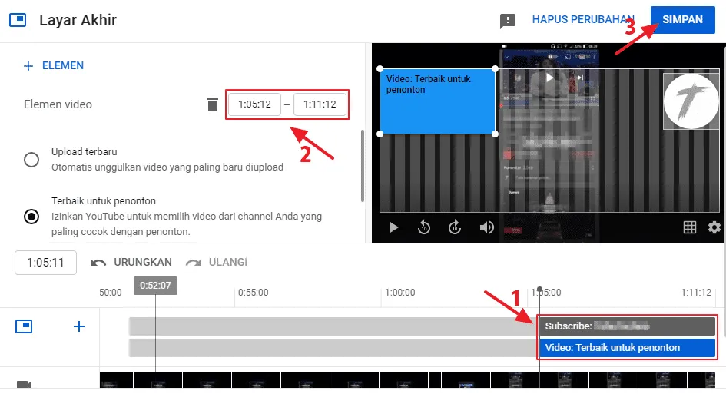Add a new element via + ELEMEN
This screenshot has width=726, height=394.
(54, 66)
